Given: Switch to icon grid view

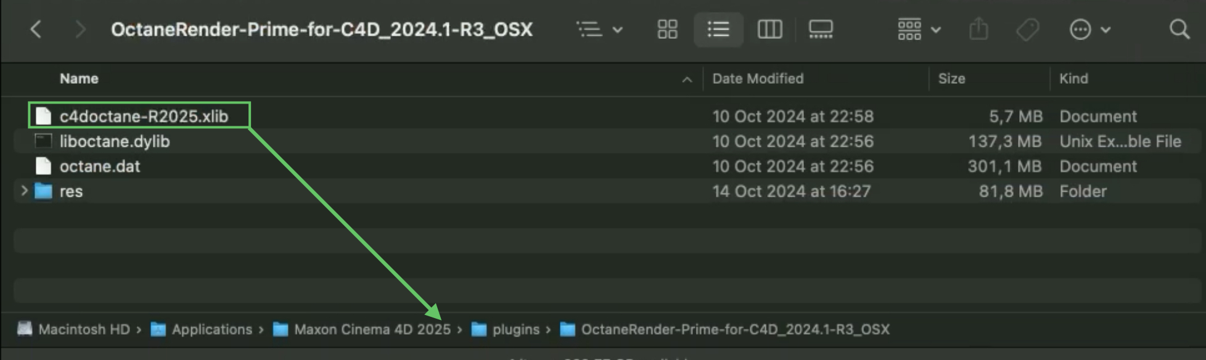Looking at the screenshot, I should [x=667, y=29].
